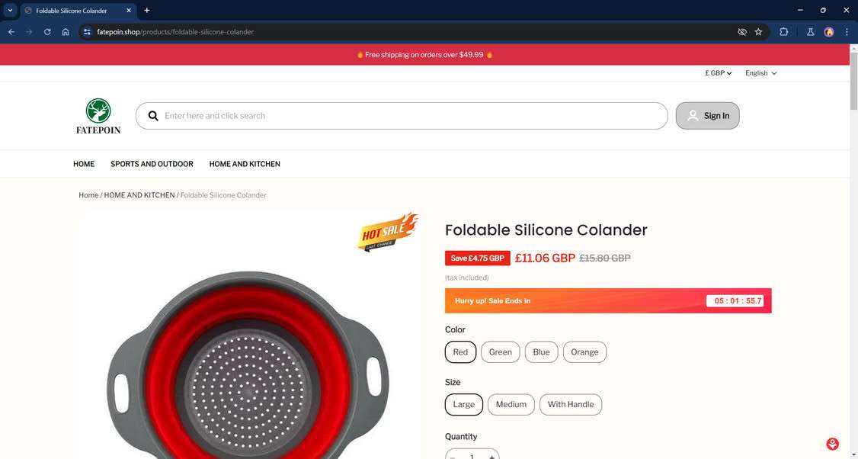
Task: Reload the page with the refresh icon
Action: [47, 32]
